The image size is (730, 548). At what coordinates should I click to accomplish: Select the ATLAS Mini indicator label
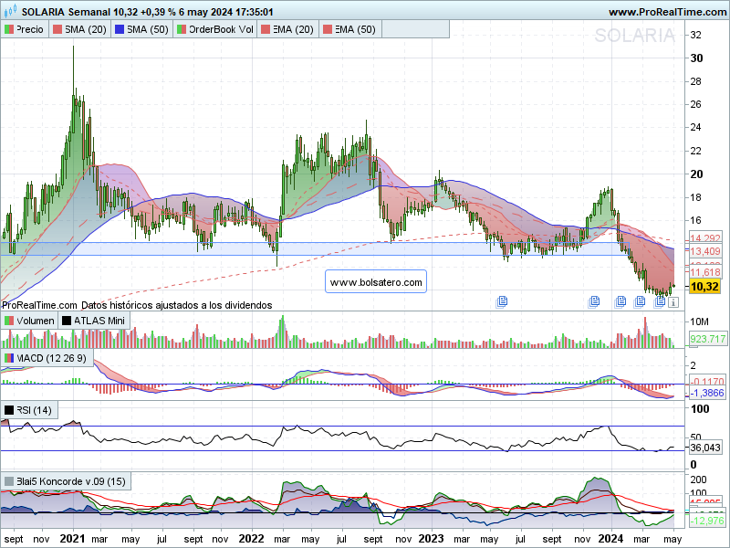[94, 321]
